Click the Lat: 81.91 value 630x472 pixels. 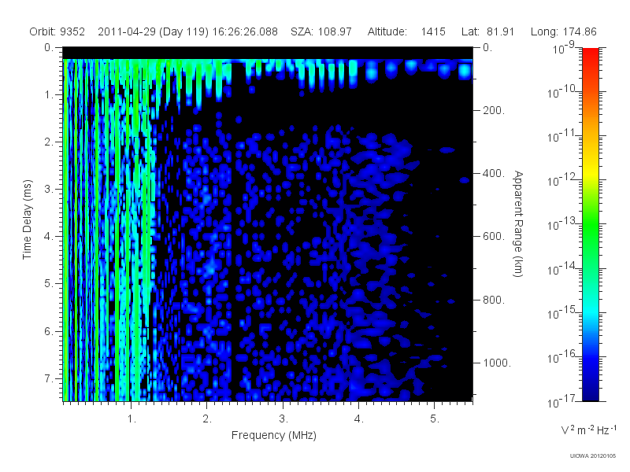pyautogui.click(x=487, y=32)
